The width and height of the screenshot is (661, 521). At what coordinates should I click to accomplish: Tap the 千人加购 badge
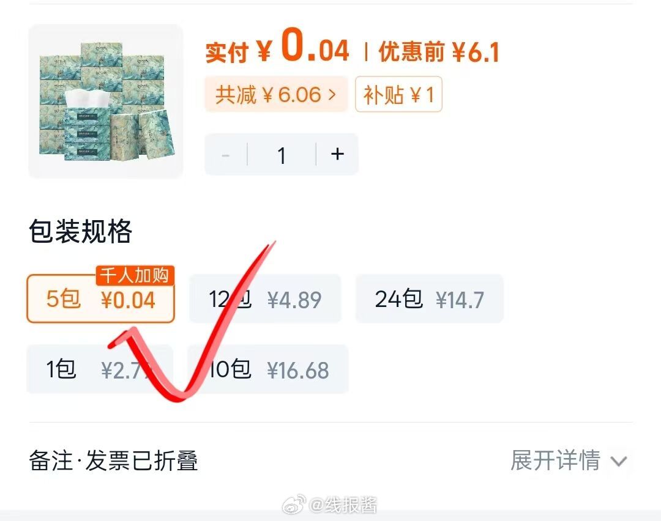(x=135, y=275)
